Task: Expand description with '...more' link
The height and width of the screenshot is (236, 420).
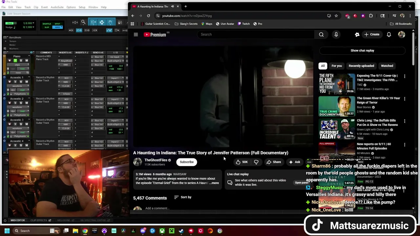Action: (x=214, y=183)
